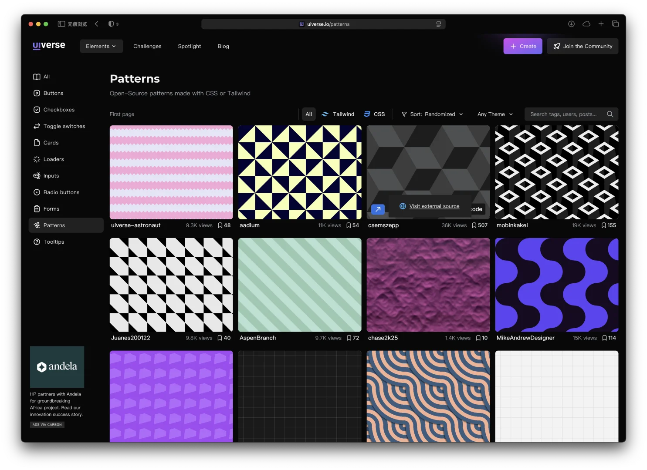Open the Sort: Randomized dropdown

click(x=432, y=114)
